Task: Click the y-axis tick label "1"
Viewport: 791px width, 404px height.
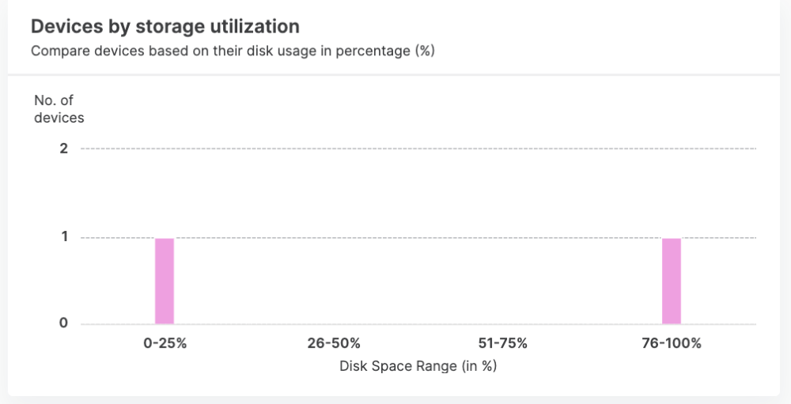Action: [64, 237]
